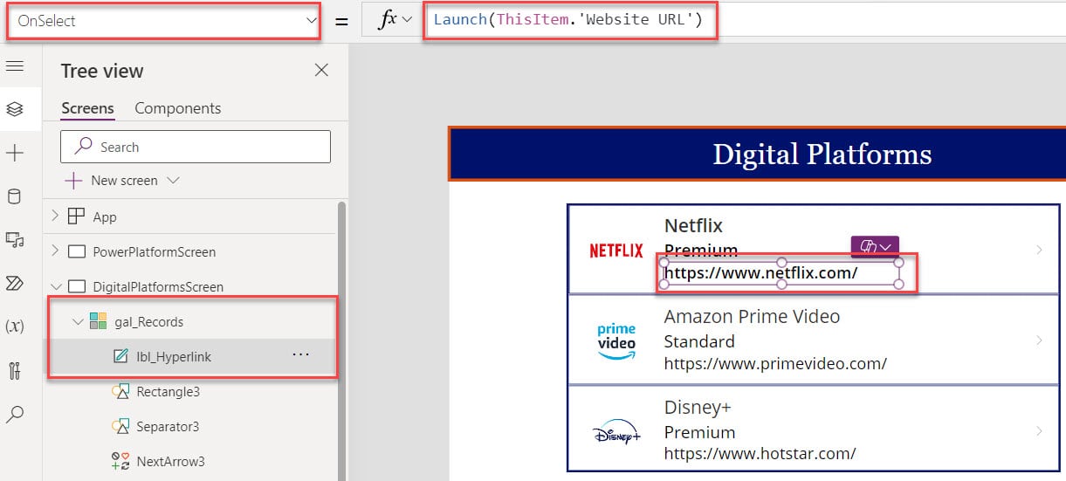Image resolution: width=1066 pixels, height=481 pixels.
Task: Select Separator3 in the tree
Action: [x=168, y=426]
